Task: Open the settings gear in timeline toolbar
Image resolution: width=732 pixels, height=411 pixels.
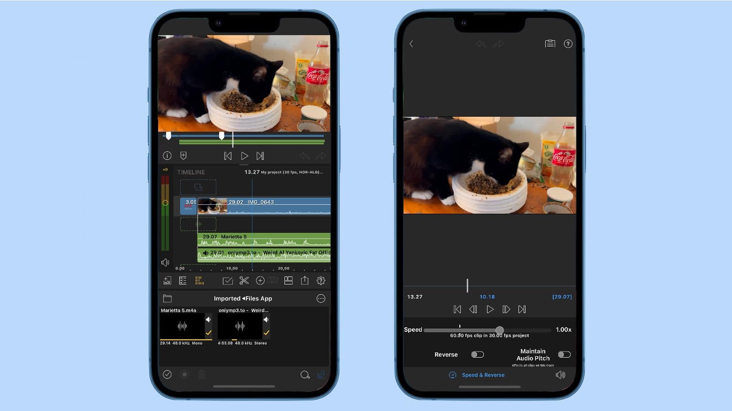Action: pos(321,281)
